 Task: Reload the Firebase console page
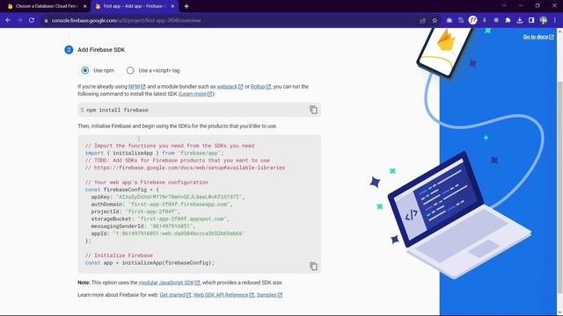coord(32,20)
